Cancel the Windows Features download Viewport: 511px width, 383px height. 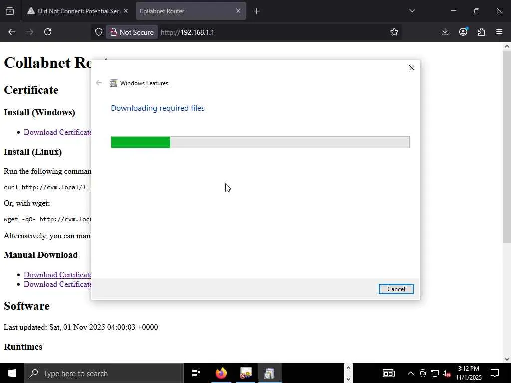(396, 289)
